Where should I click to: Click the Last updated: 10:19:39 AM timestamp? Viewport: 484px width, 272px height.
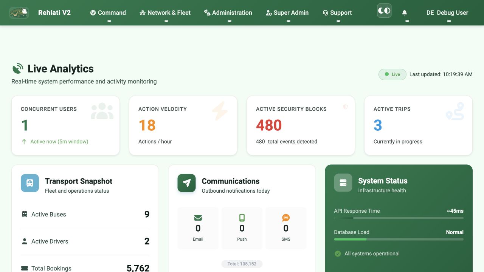(x=441, y=74)
